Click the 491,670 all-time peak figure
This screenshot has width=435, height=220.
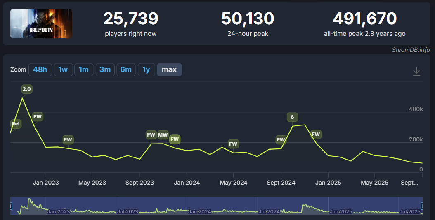click(364, 19)
